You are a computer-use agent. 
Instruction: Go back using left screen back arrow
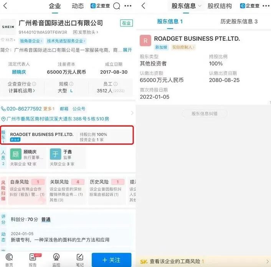pyautogui.click(x=5, y=6)
